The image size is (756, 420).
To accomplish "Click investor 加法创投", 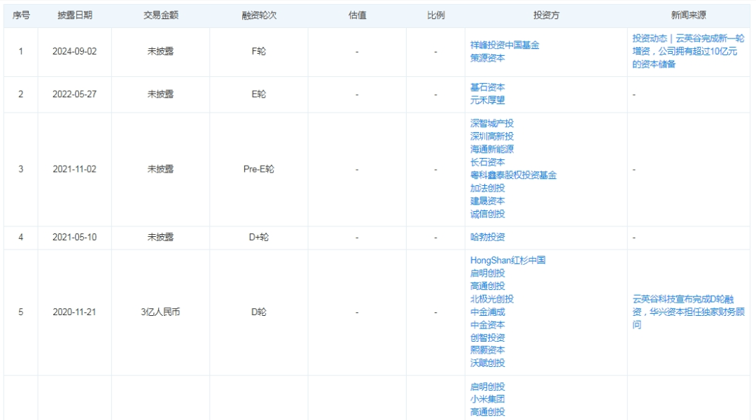I will [487, 188].
